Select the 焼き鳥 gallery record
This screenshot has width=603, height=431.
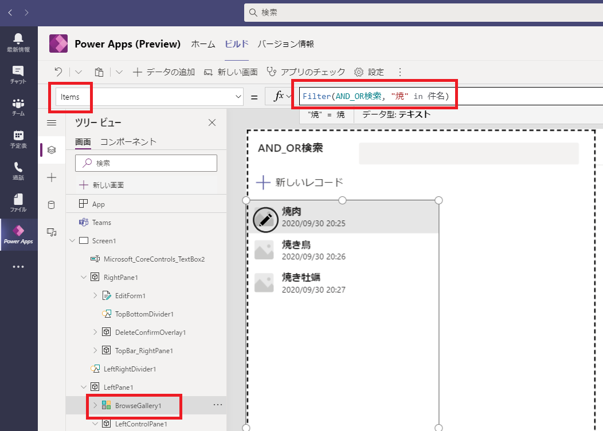tap(343, 250)
